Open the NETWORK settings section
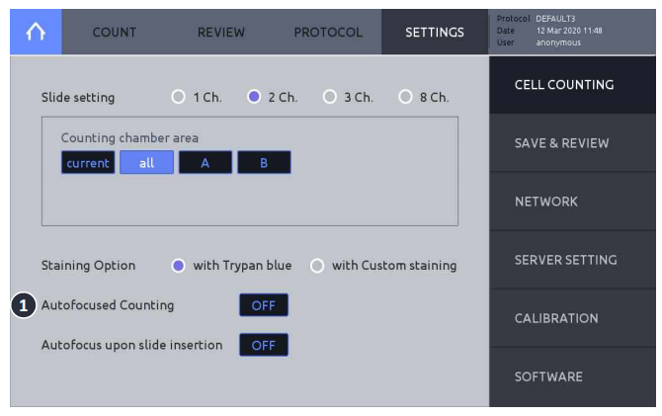The width and height of the screenshot is (662, 416). [x=572, y=202]
